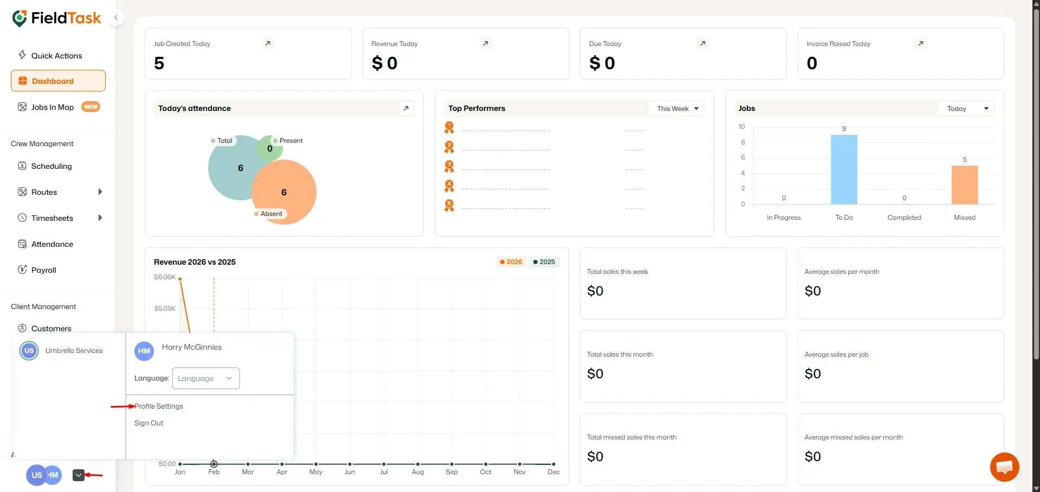Select Dashboard in the sidebar

[57, 81]
